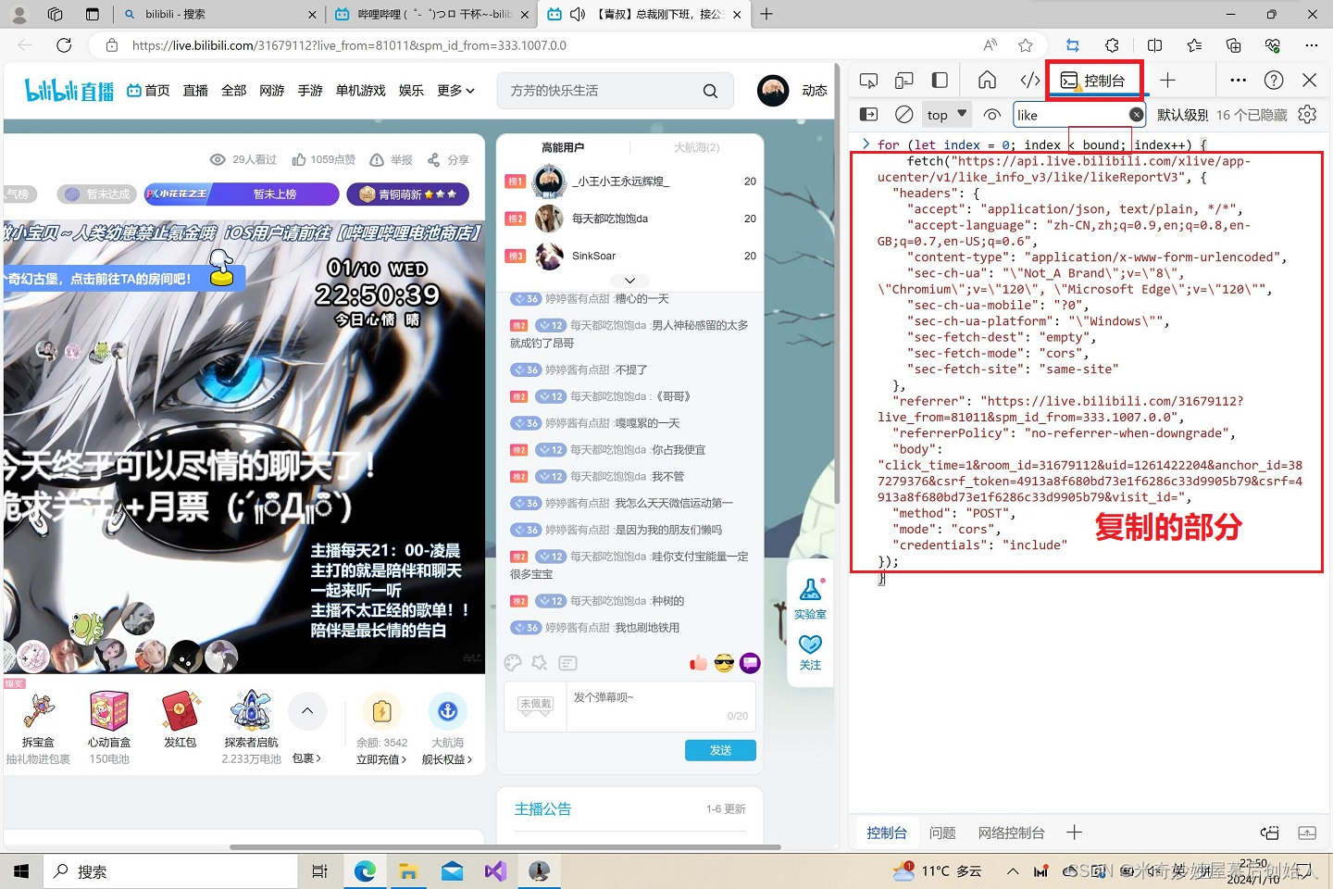Switch to 网络控制台 tab in drawer
Image resolution: width=1333 pixels, height=889 pixels.
pos(1011,833)
